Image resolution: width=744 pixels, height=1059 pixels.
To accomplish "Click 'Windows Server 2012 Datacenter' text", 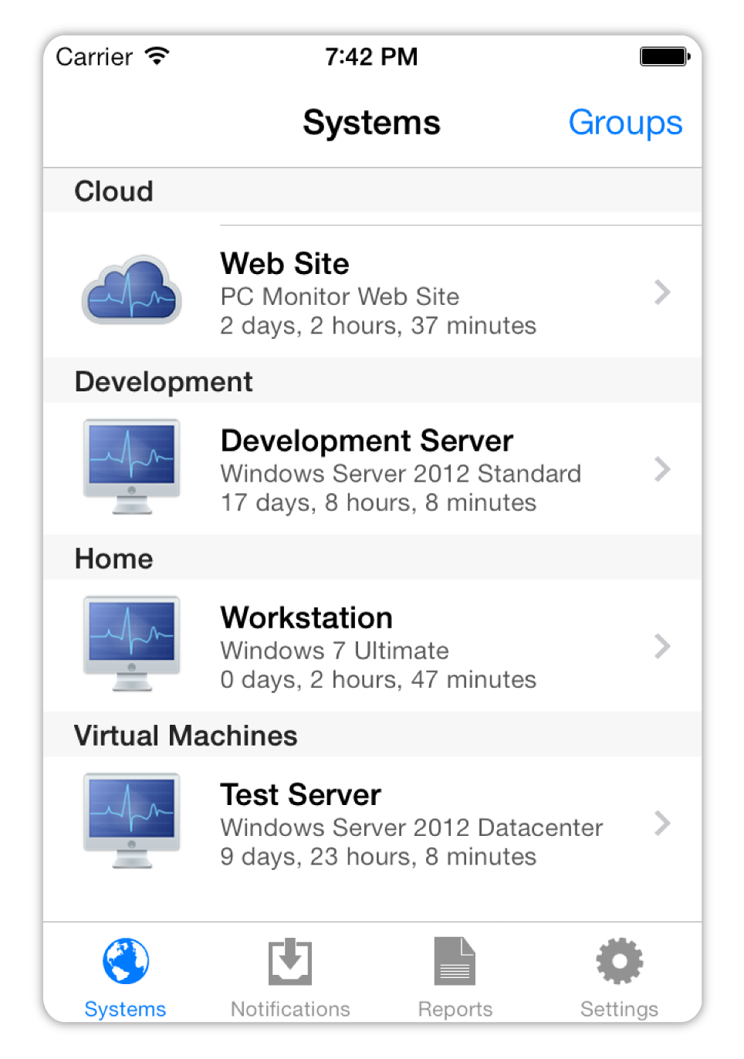I will coord(411,827).
